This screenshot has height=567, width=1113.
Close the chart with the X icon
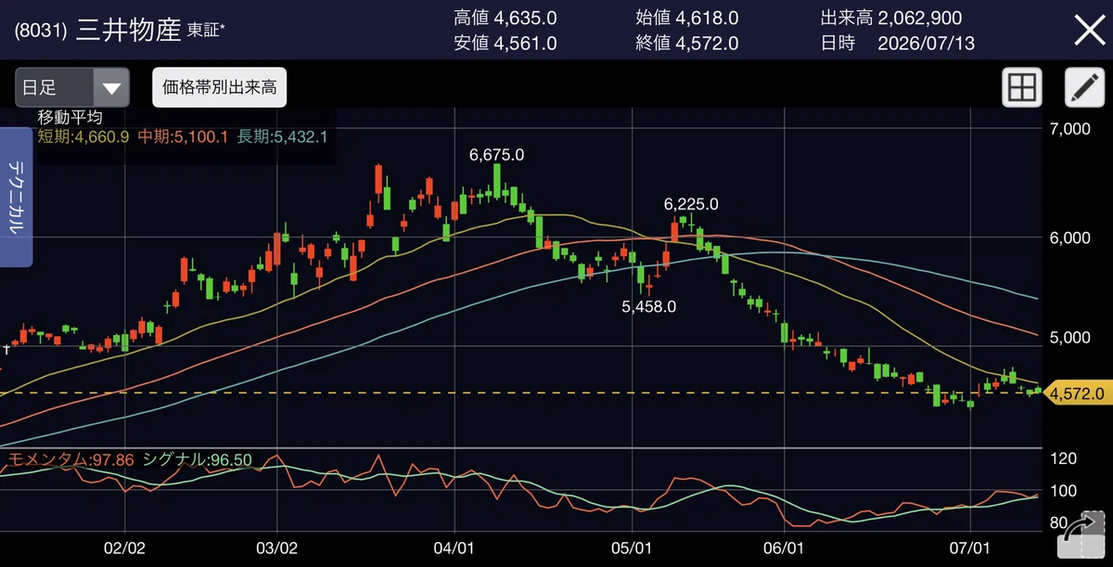1089,31
